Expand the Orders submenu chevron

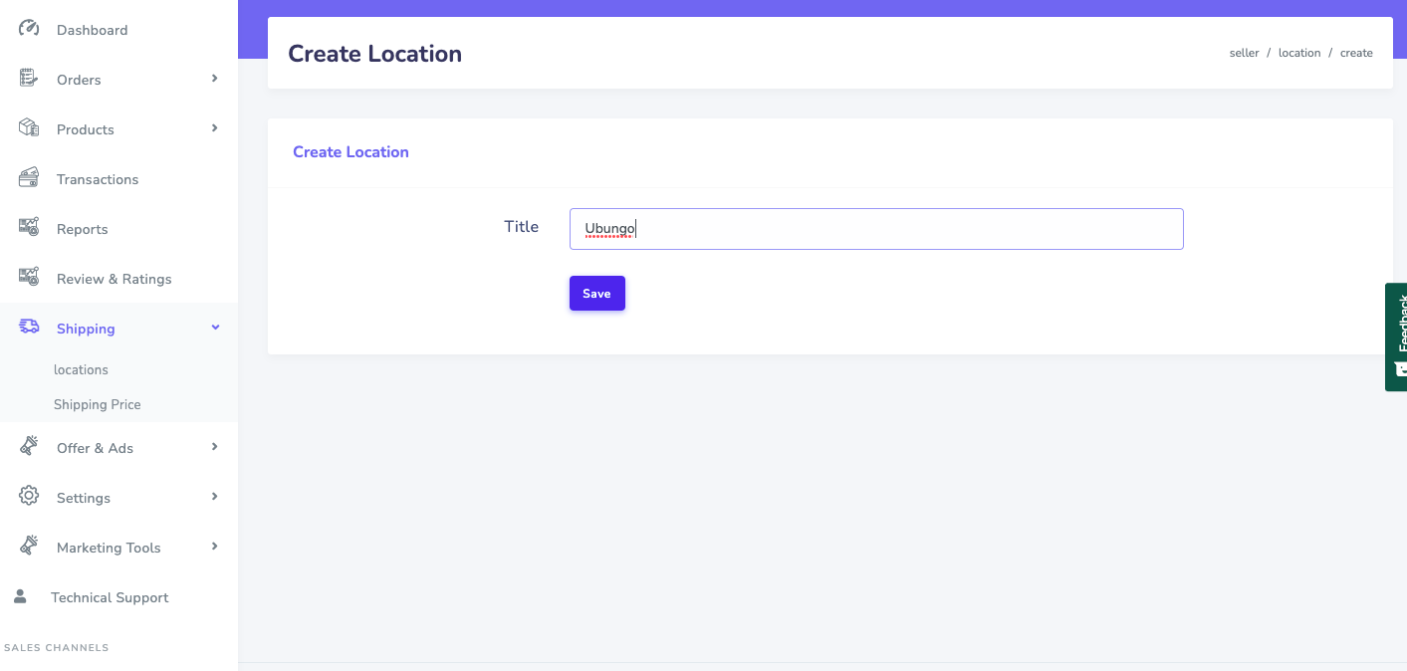214,79
